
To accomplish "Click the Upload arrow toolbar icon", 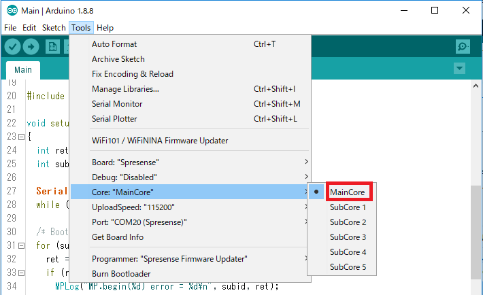I will (31, 46).
